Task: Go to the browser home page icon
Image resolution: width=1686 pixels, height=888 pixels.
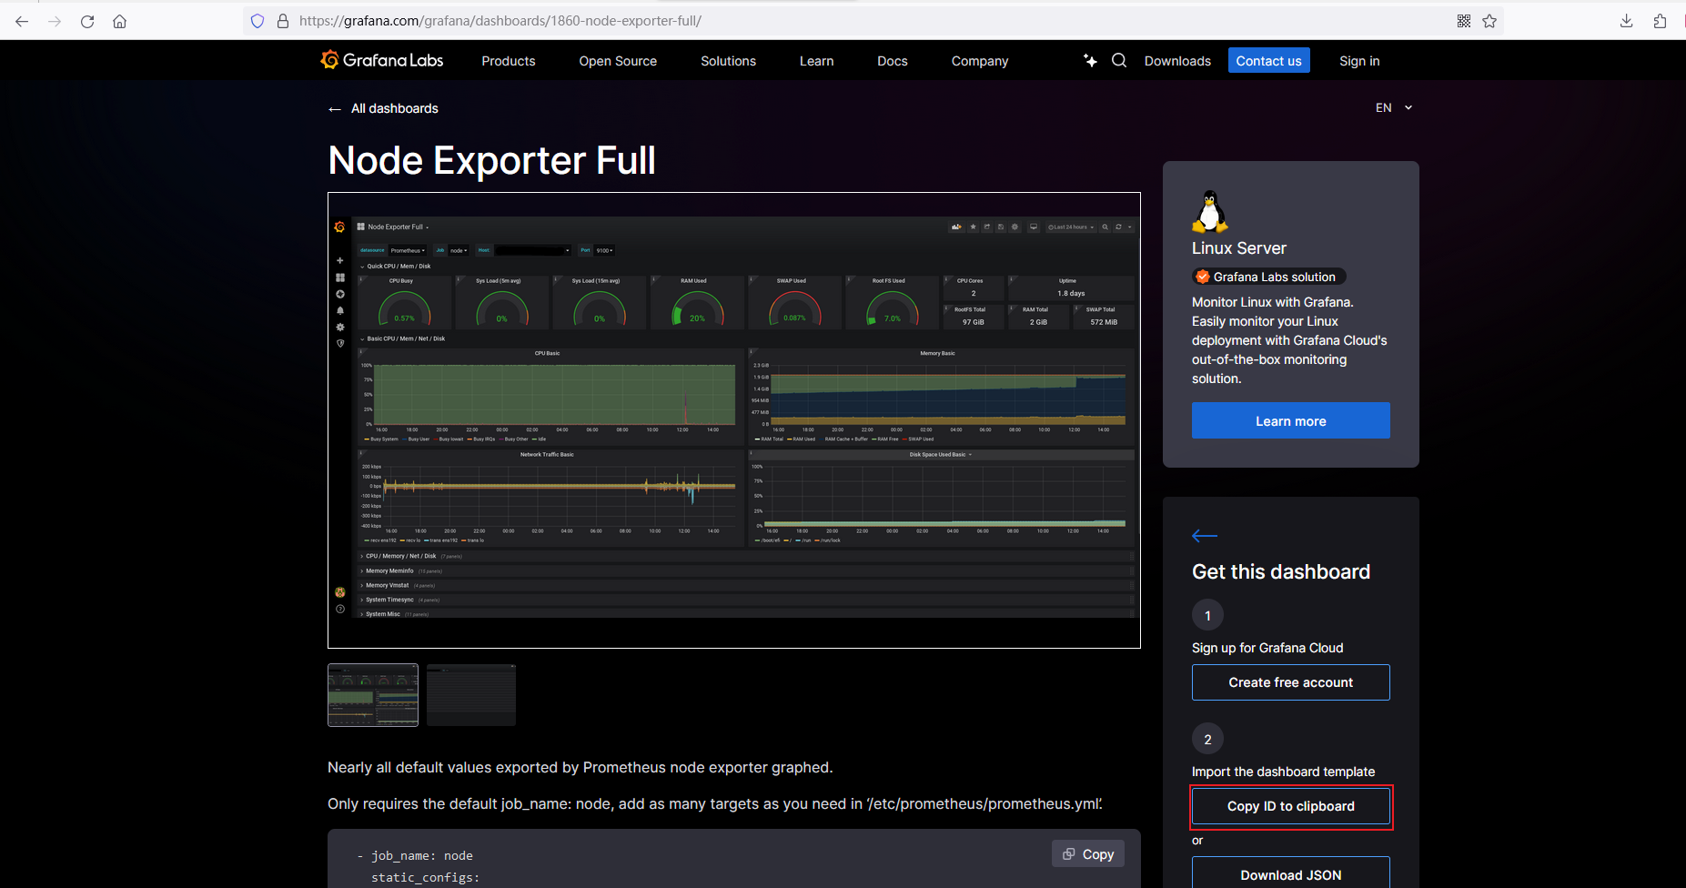Action: click(x=119, y=21)
